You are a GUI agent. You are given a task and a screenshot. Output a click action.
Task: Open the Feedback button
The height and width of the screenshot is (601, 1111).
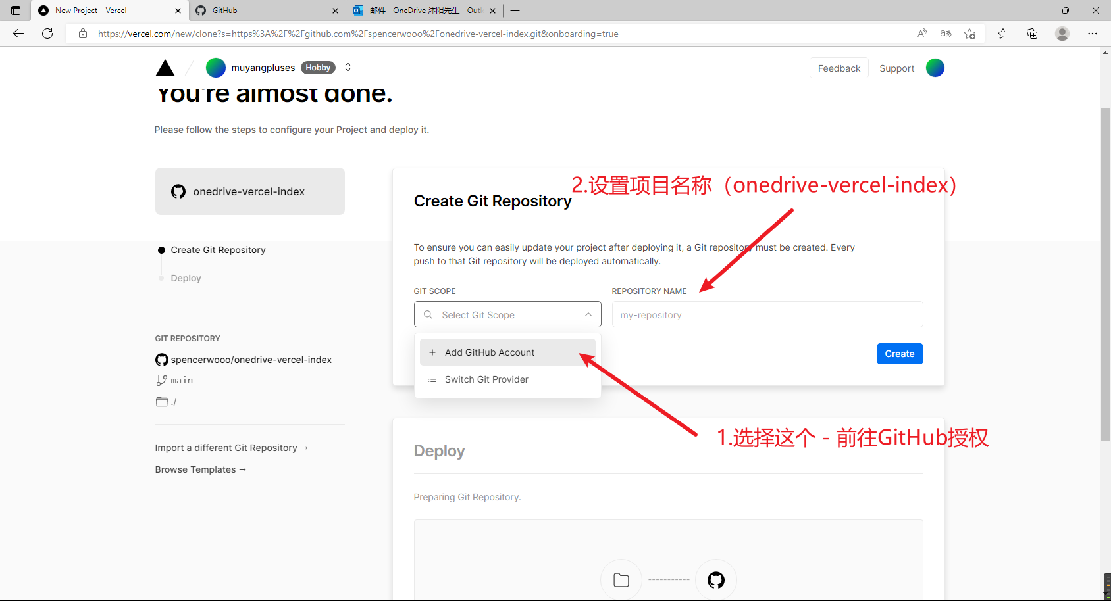[x=839, y=68]
